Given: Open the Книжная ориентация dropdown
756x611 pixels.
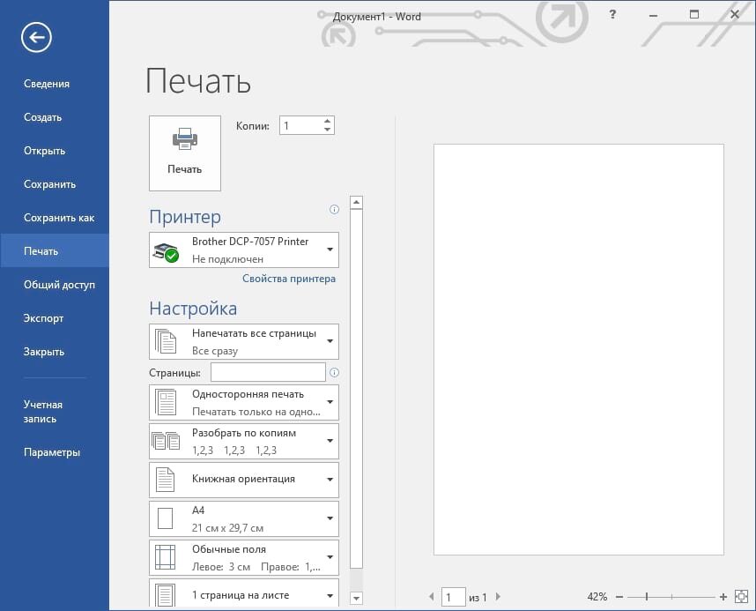Looking at the screenshot, I should [244, 480].
